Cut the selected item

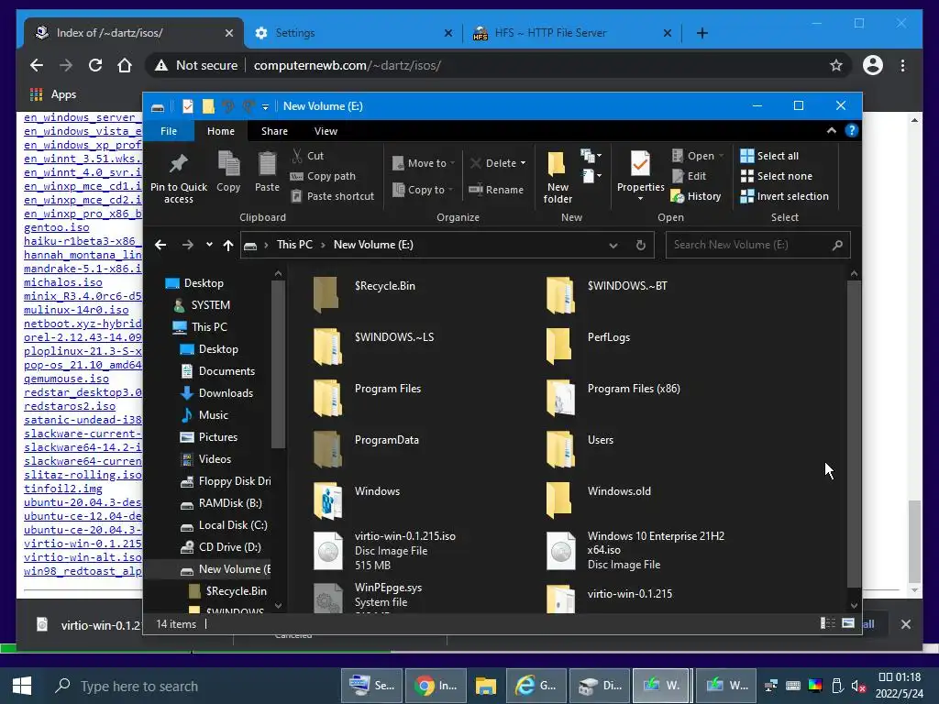click(x=307, y=156)
